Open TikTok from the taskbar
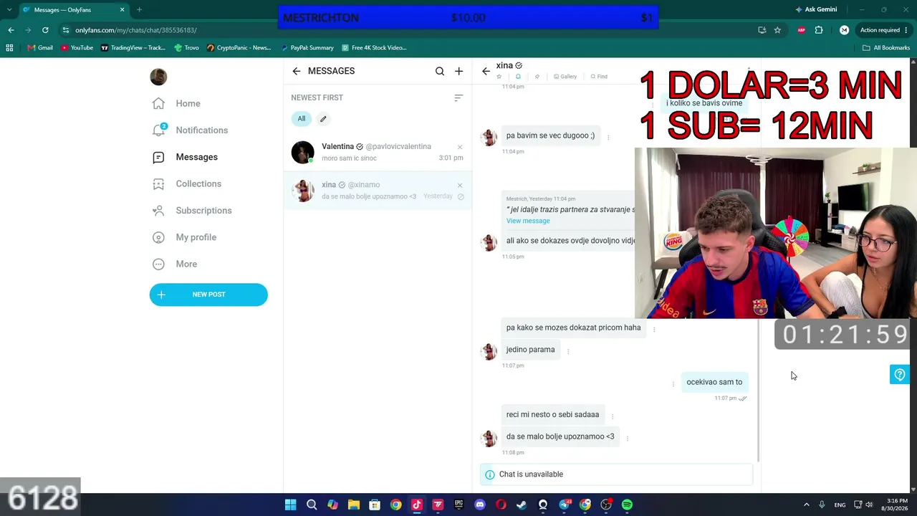 (416, 505)
